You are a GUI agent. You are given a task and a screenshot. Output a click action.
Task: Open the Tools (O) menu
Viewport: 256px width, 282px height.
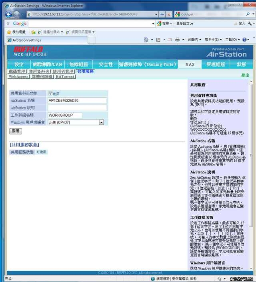232,40
